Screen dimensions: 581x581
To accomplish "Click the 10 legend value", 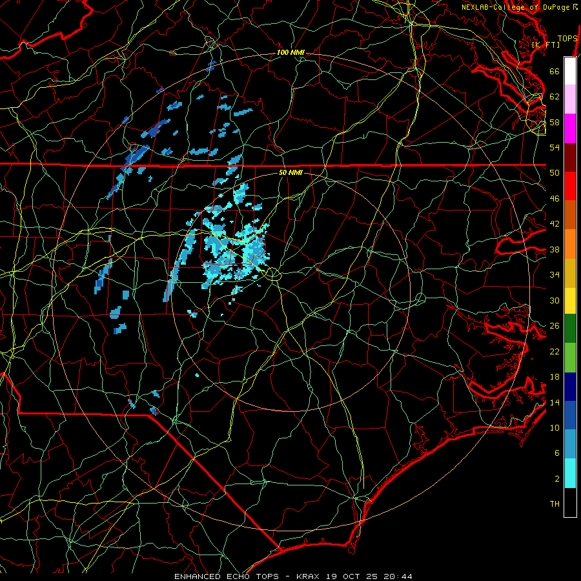I will point(555,428).
